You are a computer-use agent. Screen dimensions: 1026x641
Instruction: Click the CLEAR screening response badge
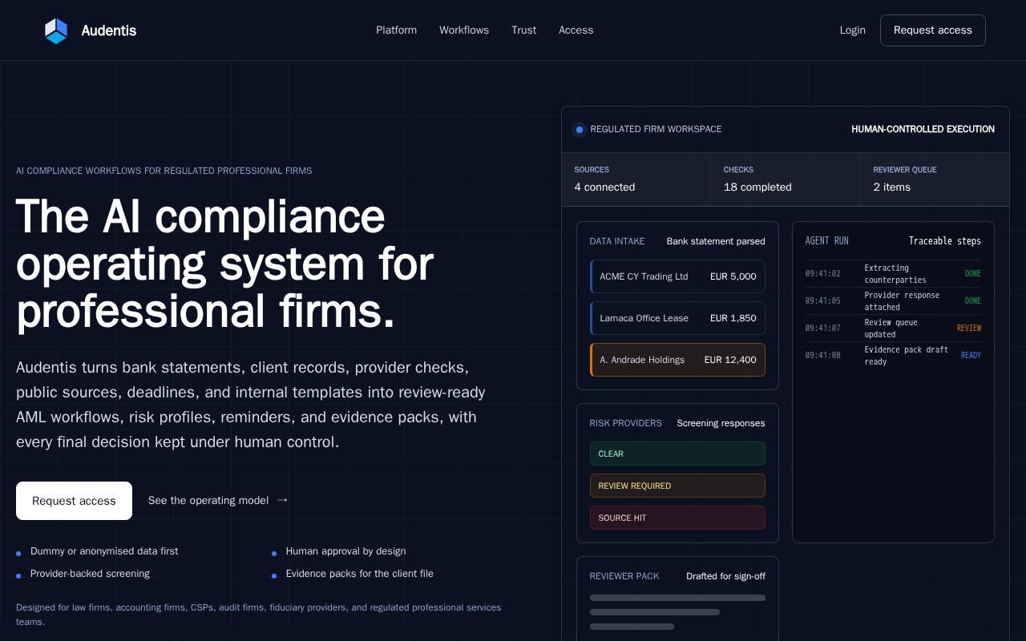pyautogui.click(x=677, y=454)
